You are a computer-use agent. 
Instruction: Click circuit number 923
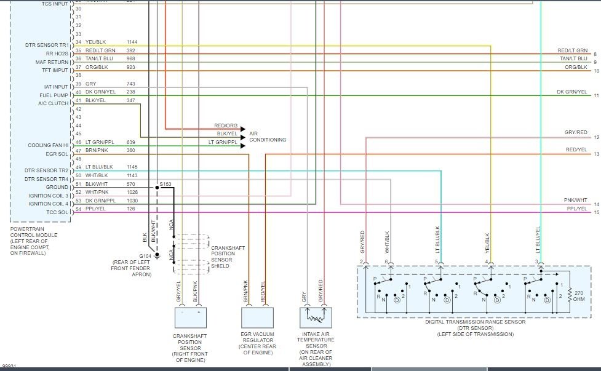pyautogui.click(x=130, y=67)
